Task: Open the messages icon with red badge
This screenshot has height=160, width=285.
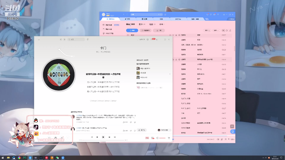Action: click(x=153, y=39)
